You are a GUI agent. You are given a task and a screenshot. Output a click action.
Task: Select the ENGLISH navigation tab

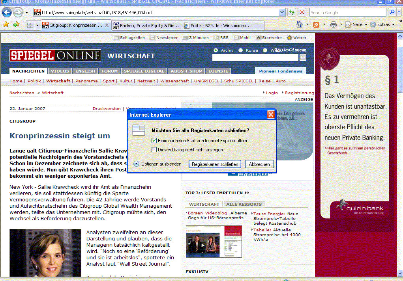[x=85, y=71]
